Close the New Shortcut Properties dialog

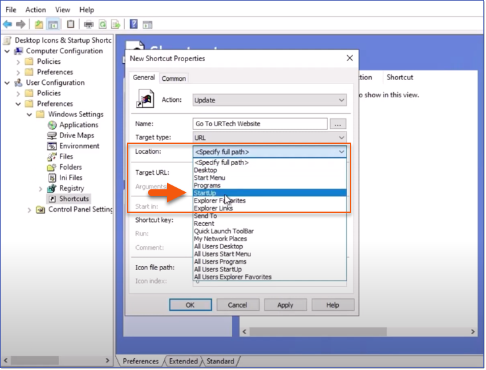point(350,58)
